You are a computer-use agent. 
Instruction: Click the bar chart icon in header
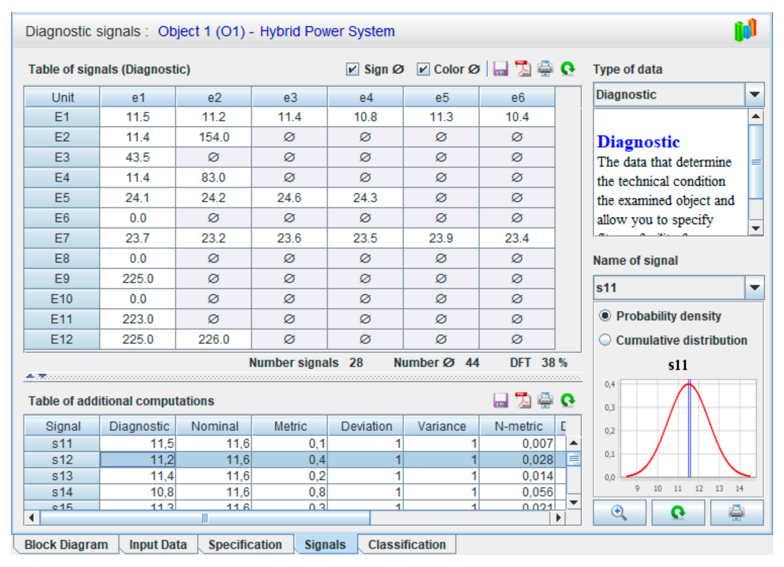746,30
